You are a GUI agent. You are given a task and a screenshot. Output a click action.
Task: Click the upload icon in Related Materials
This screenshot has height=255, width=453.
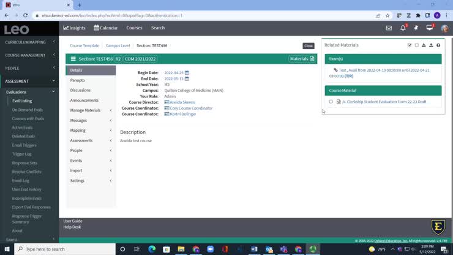(431, 45)
